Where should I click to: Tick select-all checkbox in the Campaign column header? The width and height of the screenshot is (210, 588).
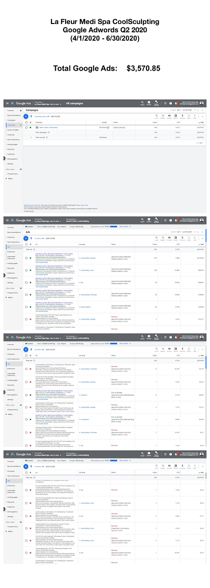(x=26, y=122)
